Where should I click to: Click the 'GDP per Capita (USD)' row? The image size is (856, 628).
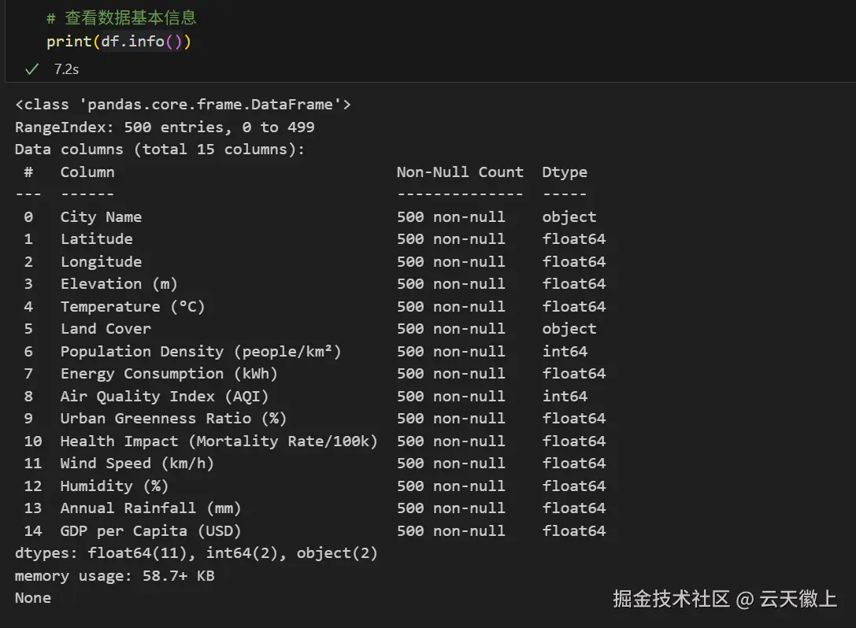(314, 531)
